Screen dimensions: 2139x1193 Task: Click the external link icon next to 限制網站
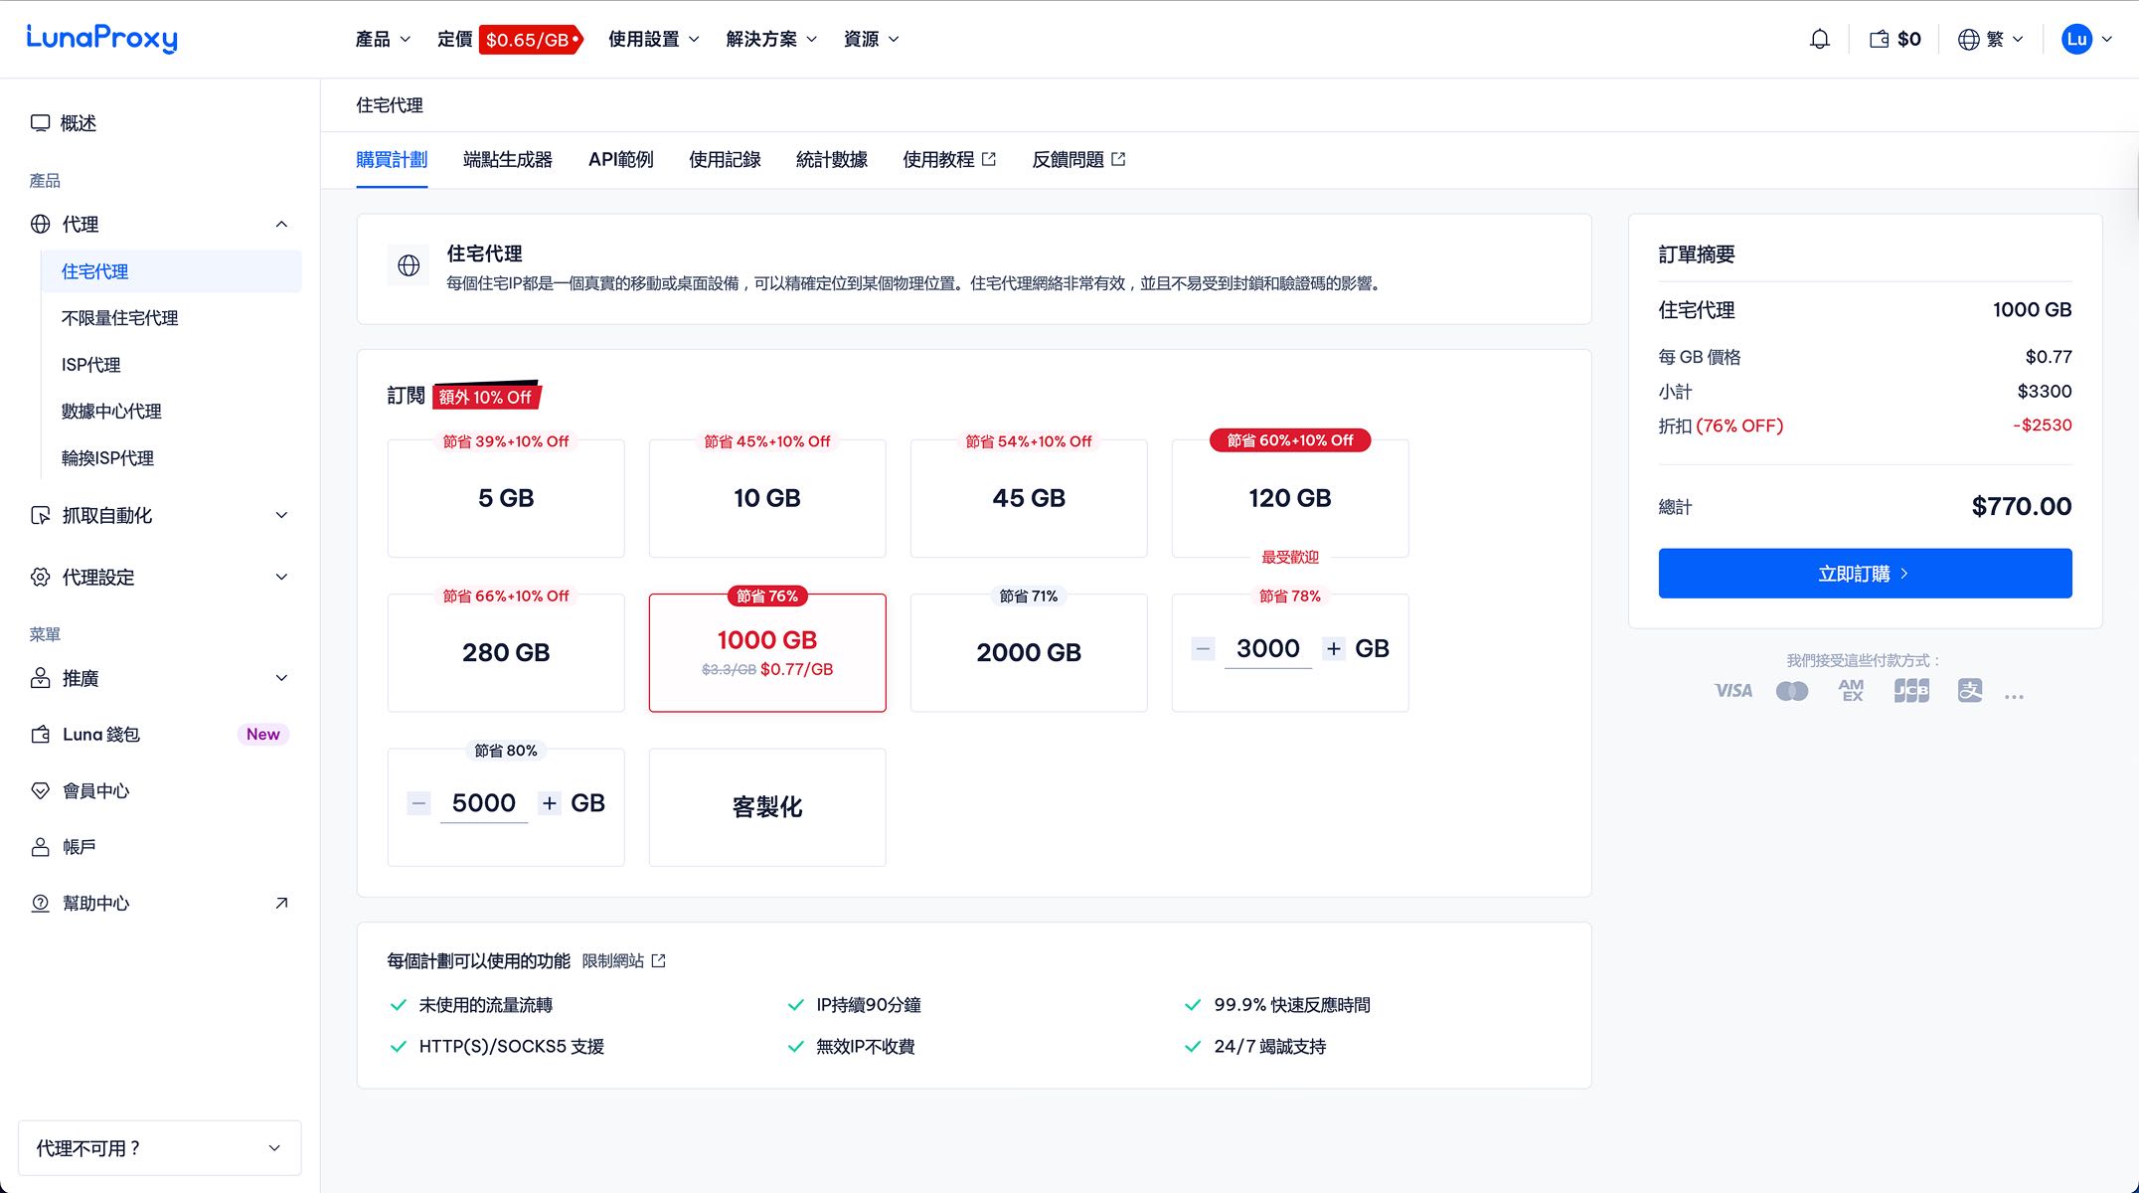click(x=658, y=960)
